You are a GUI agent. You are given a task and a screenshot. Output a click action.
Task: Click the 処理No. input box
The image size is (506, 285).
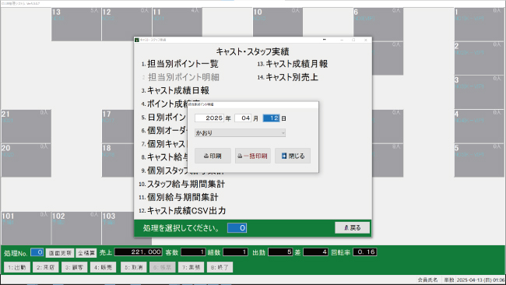tap(37, 252)
